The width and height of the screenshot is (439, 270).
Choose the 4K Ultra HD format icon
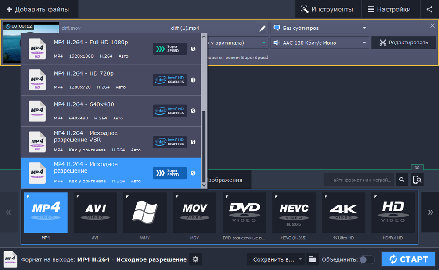point(343,212)
